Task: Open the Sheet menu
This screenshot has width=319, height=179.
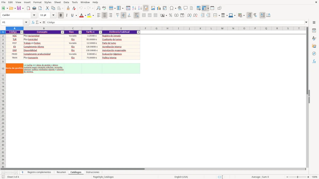Action: (57, 2)
